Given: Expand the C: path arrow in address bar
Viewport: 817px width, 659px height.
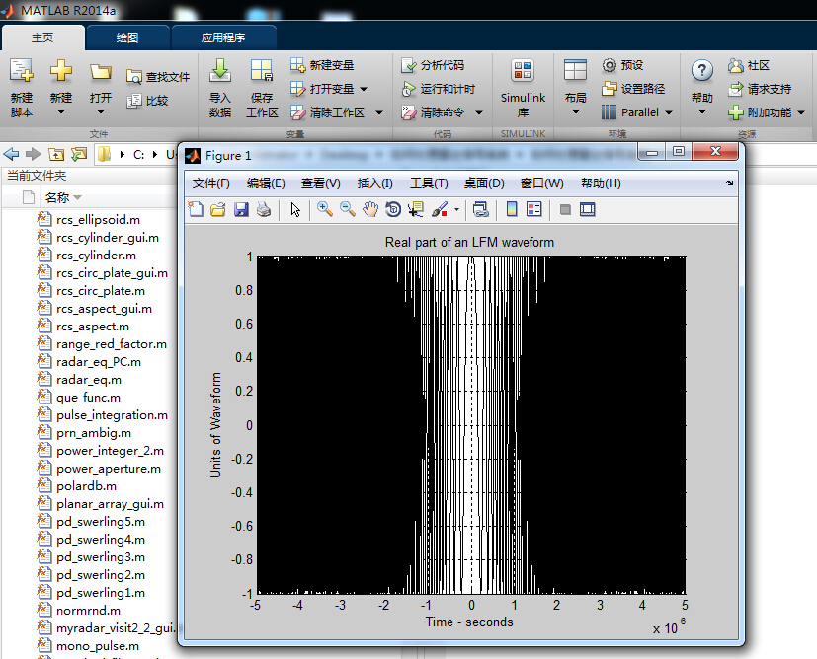Looking at the screenshot, I should click(155, 155).
